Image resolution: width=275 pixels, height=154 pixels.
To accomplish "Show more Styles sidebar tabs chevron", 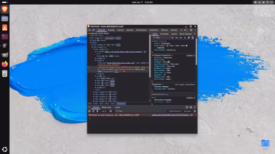I will click(x=195, y=34).
